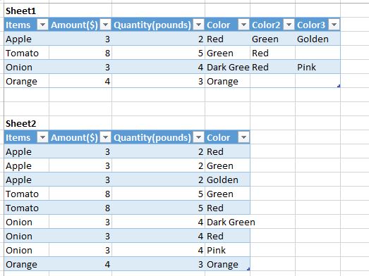Select the Pink cell in Sheet1 Color3 column
The image size is (369, 276).
pyautogui.click(x=317, y=67)
